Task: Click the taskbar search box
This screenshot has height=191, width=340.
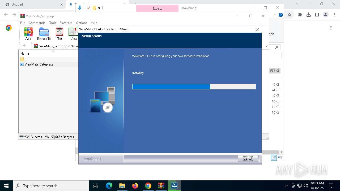Action: pyautogui.click(x=51, y=186)
